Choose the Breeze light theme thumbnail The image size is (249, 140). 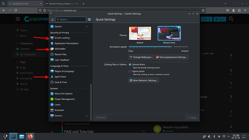[x=140, y=33]
